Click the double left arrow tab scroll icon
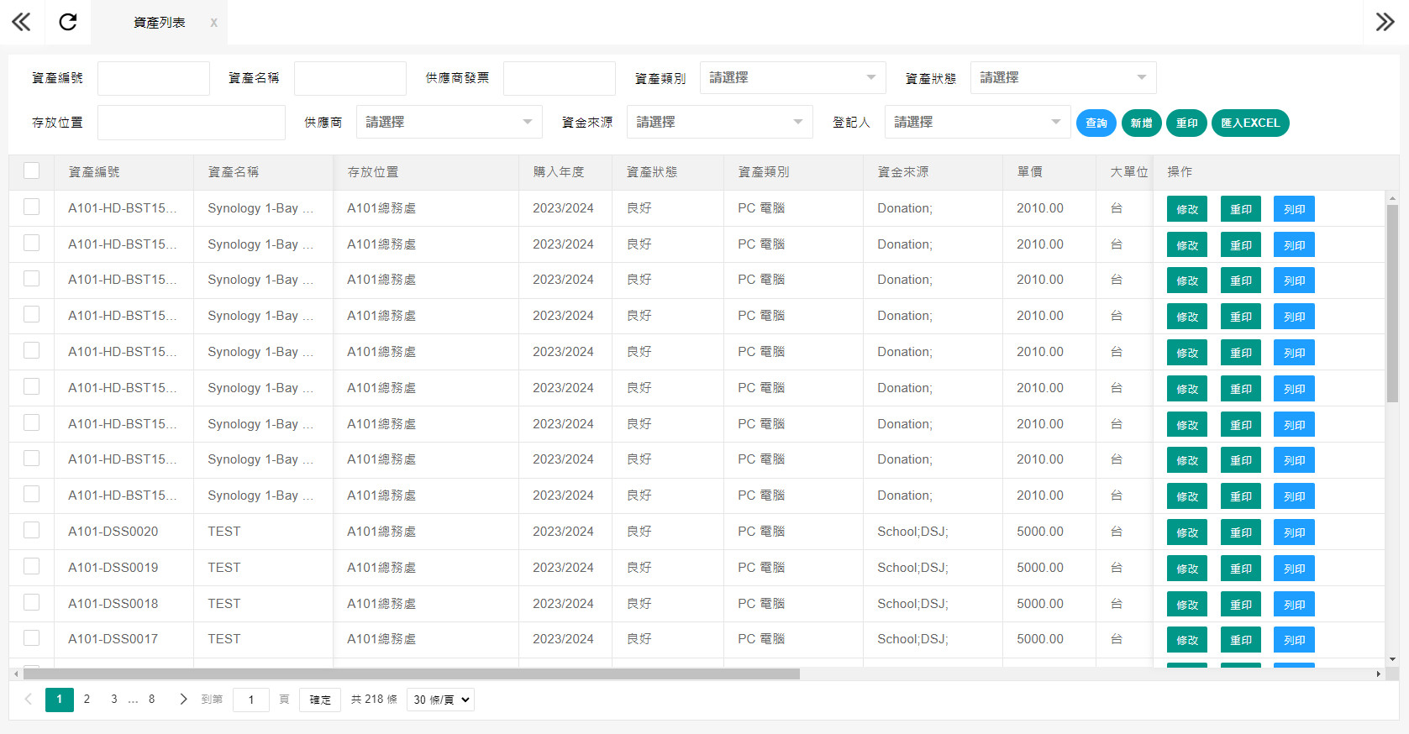 tap(21, 22)
